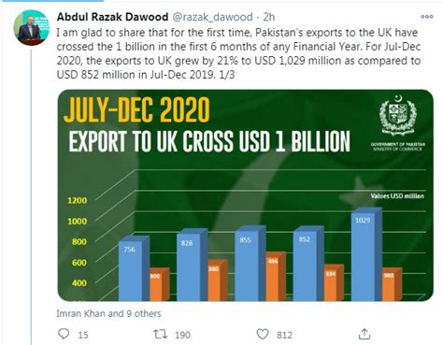Open Abdul Razak Dawood's profile avatar

tap(32, 27)
